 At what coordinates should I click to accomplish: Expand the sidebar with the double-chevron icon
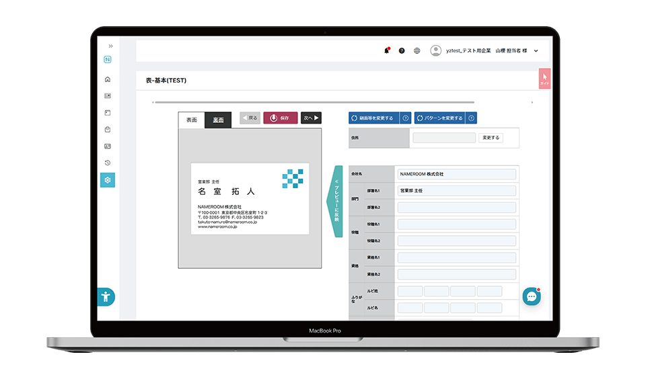pos(110,46)
